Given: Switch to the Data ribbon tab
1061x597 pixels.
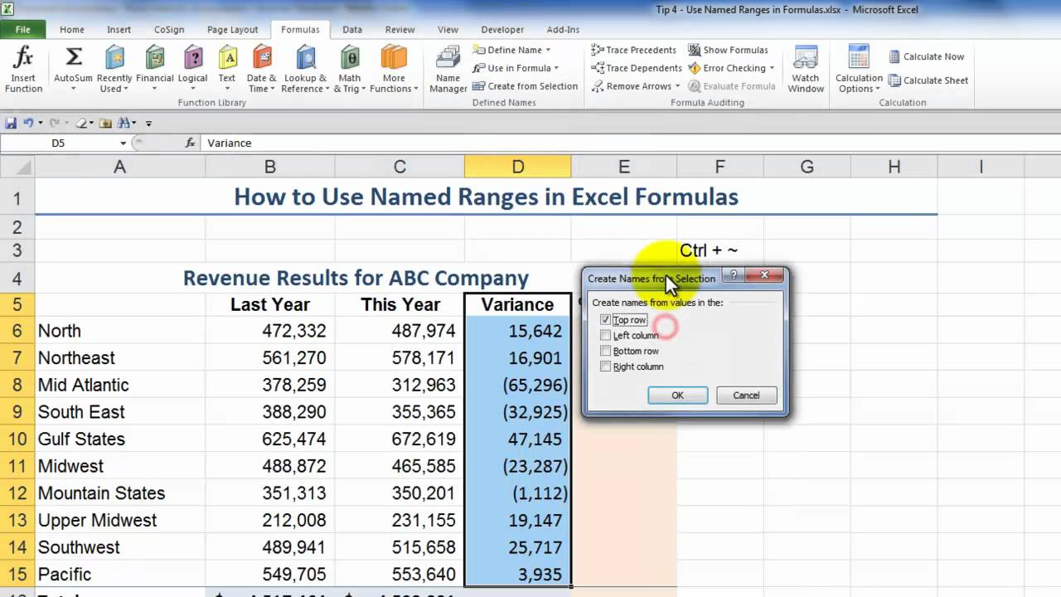Looking at the screenshot, I should (351, 29).
